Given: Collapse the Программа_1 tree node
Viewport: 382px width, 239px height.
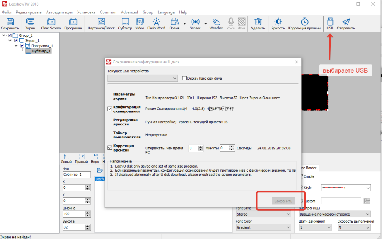Looking at the screenshot, I should tap(16, 46).
